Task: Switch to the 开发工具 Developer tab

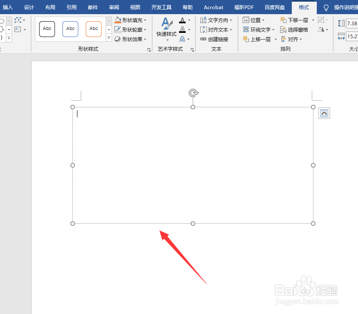Action: 162,7
